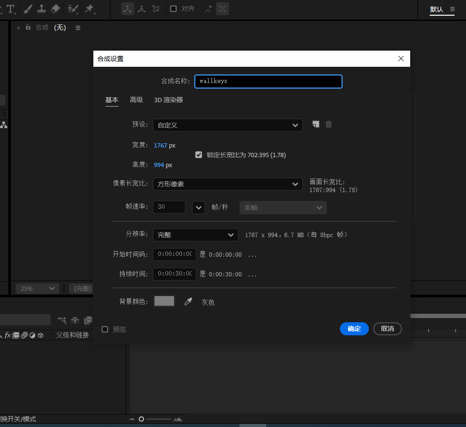Switch to the 高级 tab
Image resolution: width=466 pixels, height=427 pixels.
[136, 100]
